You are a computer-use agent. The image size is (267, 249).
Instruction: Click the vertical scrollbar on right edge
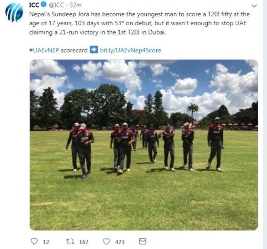[265, 124]
